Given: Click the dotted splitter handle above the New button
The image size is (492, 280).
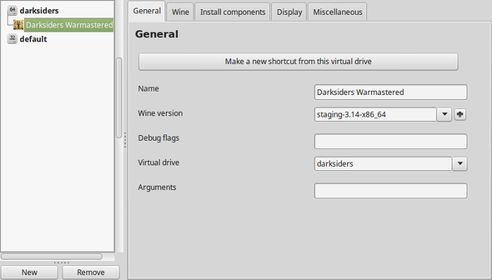Looking at the screenshot, I should 61,262.
